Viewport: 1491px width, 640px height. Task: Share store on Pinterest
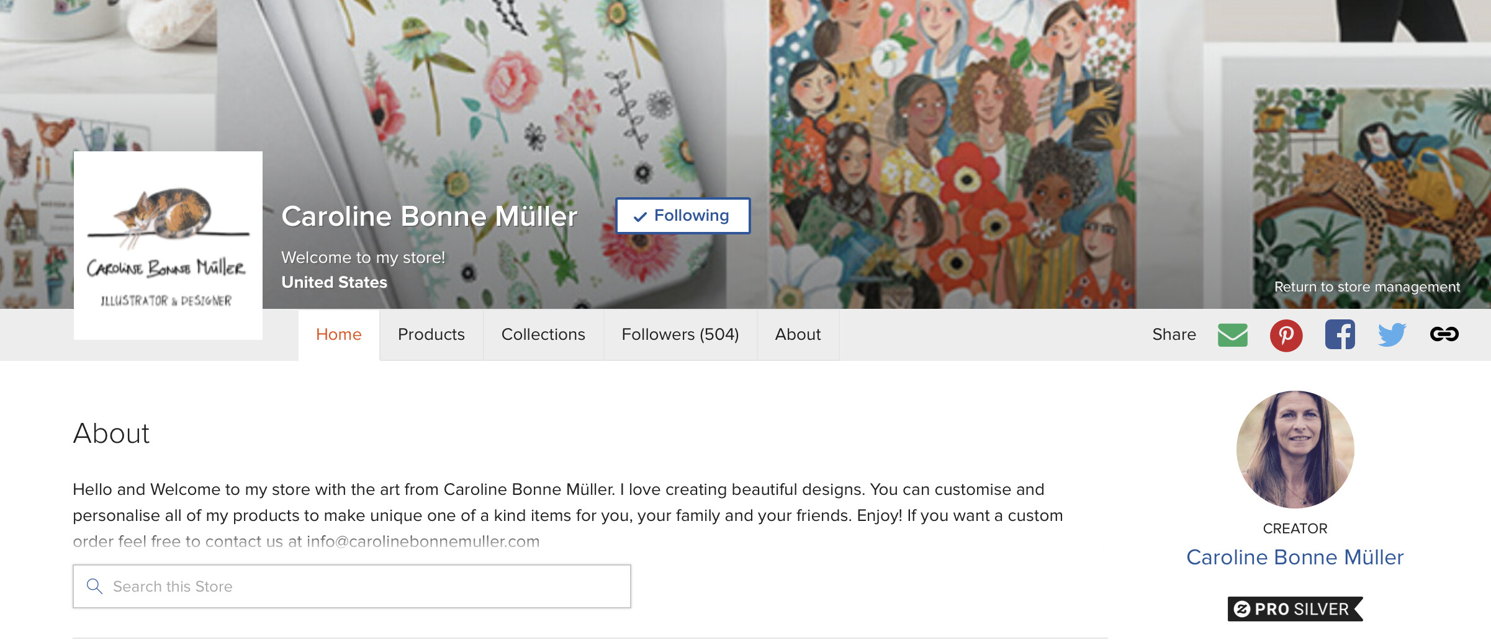point(1286,336)
